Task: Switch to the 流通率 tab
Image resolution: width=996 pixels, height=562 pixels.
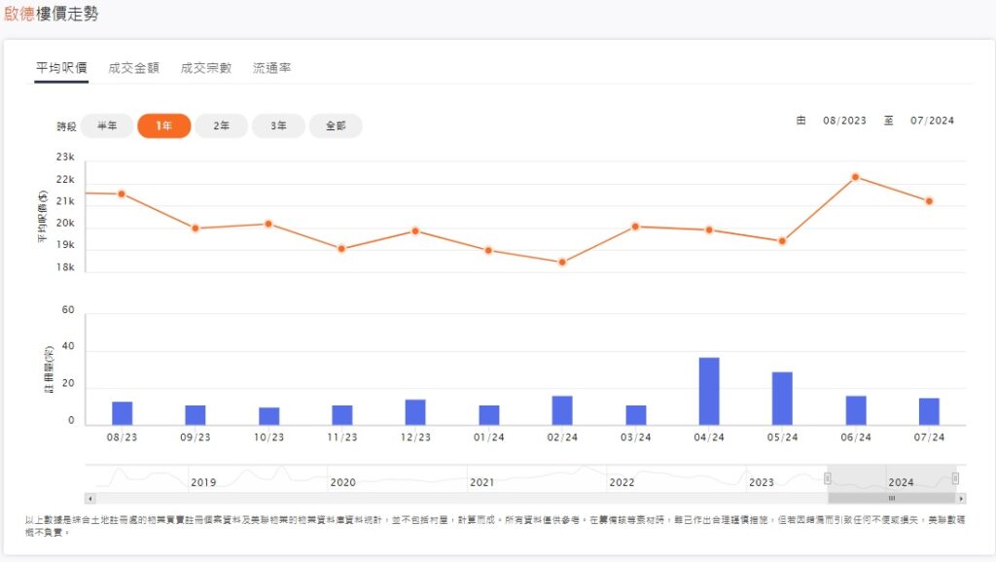Action: click(x=271, y=68)
